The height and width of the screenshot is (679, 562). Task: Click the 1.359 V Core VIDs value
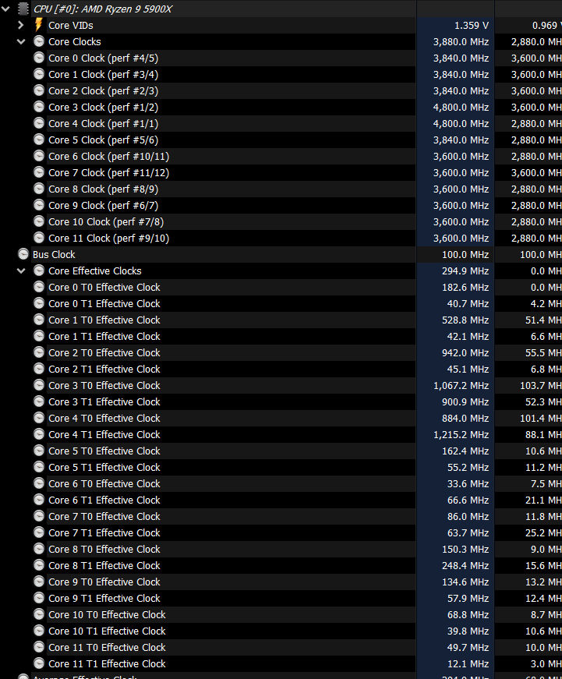pos(472,26)
